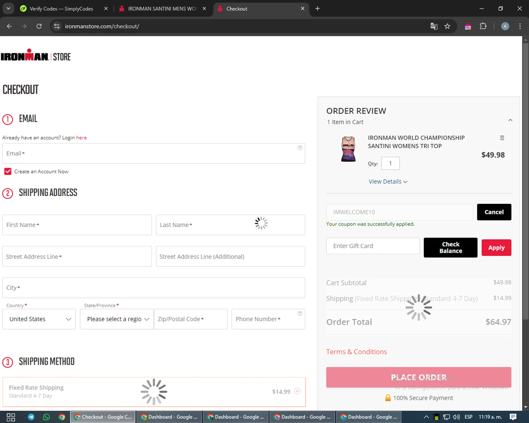This screenshot has width=529, height=423.
Task: Click the shopping extension icon in toolbar
Action: click(x=468, y=26)
